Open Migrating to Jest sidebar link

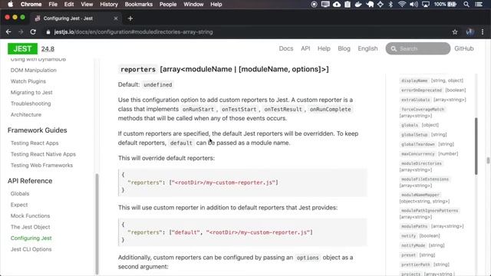pos(31,92)
